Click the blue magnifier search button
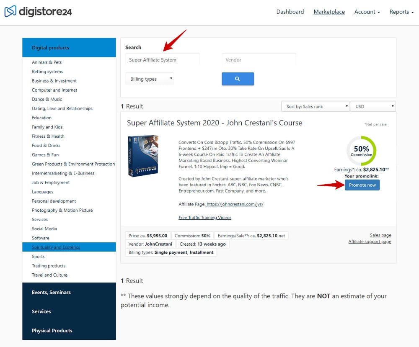Viewport: 419px width, 347px height. coord(238,79)
